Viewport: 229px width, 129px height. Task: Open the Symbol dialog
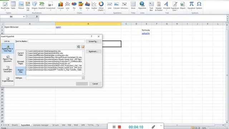tap(199, 6)
